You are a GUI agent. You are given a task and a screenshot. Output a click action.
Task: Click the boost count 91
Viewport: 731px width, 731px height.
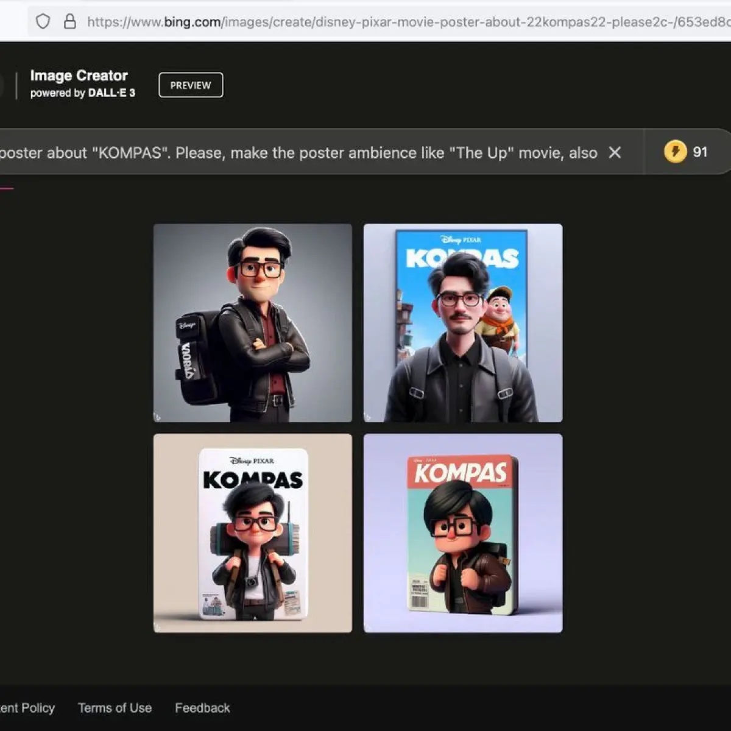tap(701, 152)
